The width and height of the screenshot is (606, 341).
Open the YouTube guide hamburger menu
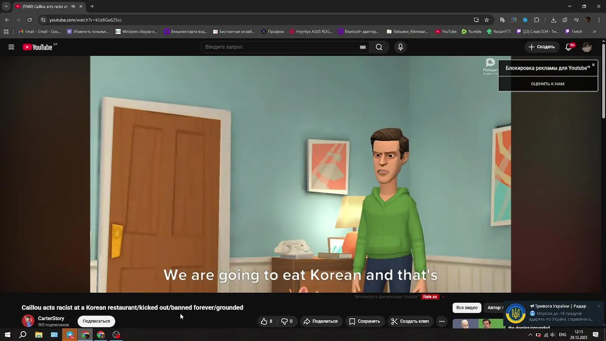(x=11, y=47)
